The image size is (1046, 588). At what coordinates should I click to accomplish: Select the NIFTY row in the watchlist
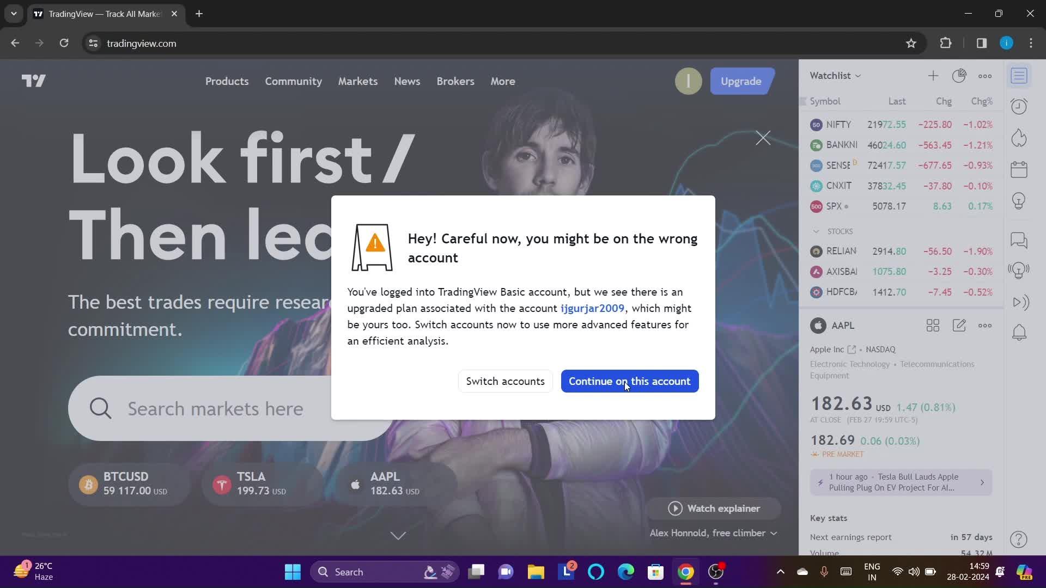coord(901,125)
